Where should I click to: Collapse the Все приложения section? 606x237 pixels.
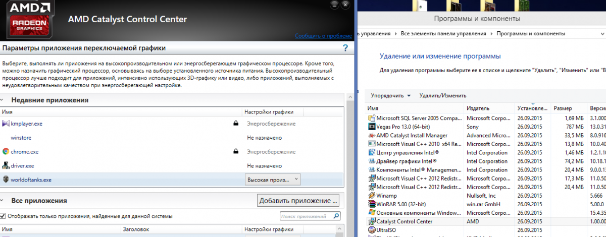(2, 201)
